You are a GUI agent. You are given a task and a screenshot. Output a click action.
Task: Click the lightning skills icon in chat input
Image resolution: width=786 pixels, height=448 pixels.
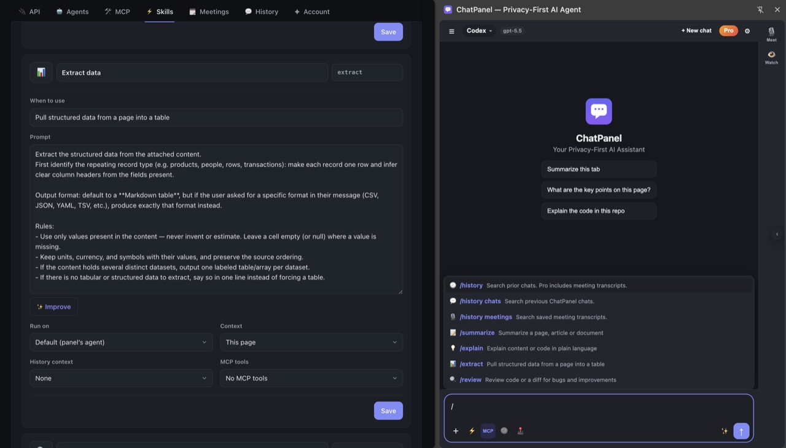[x=472, y=431]
